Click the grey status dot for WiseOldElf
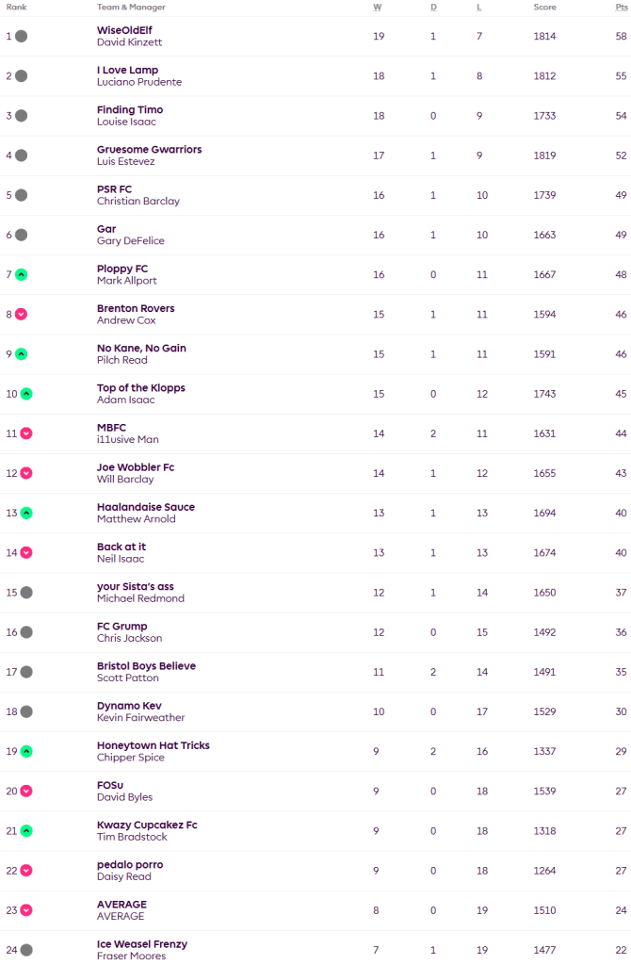 point(21,37)
